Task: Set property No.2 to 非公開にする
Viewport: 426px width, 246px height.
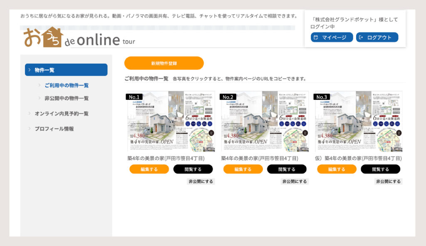Action: coord(295,181)
